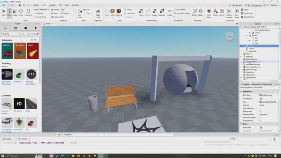Screen dimensions: 281x158
Task: Activate the Transform tool
Action: pos(28,12)
